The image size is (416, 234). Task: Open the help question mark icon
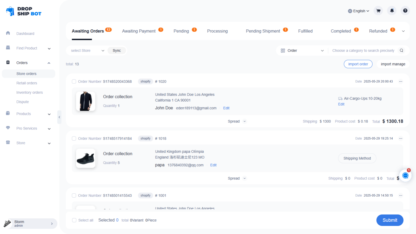(405, 11)
